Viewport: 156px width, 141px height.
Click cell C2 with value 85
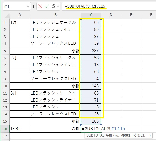point(91,29)
